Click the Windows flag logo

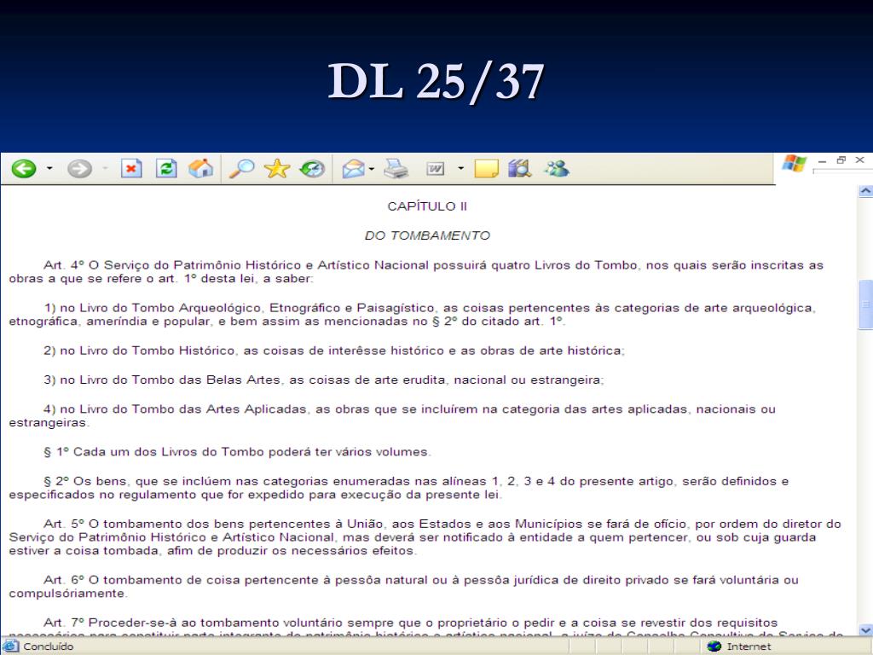(x=794, y=164)
